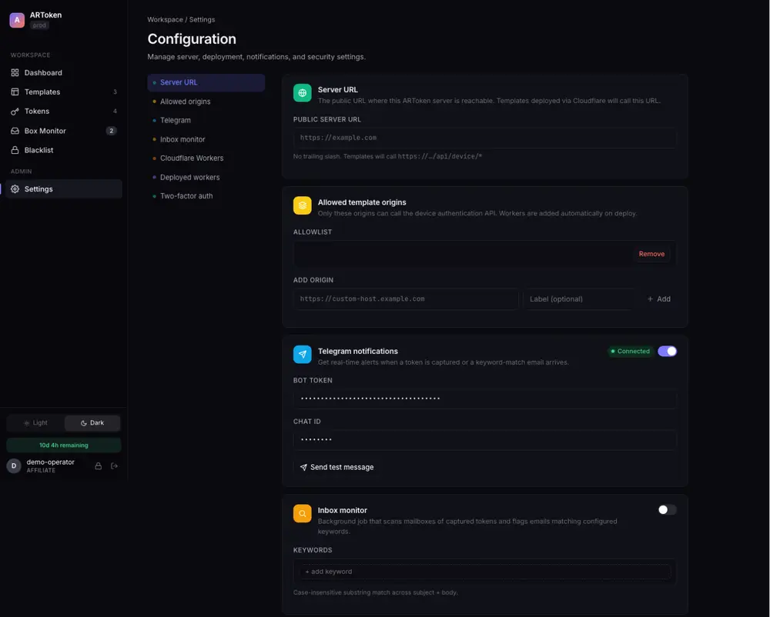Viewport: 770px width, 617px height.
Task: Jump to Inbox monitor section
Action: click(206, 139)
